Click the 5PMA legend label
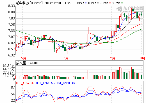Screen dimensions: 146x103 click(x=81, y=3)
